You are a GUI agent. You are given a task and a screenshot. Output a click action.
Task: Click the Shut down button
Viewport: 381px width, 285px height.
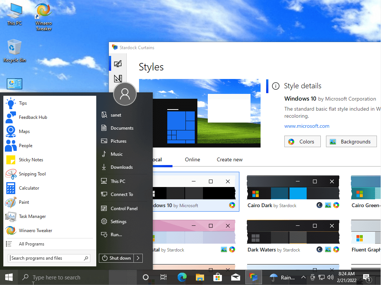pyautogui.click(x=116, y=258)
